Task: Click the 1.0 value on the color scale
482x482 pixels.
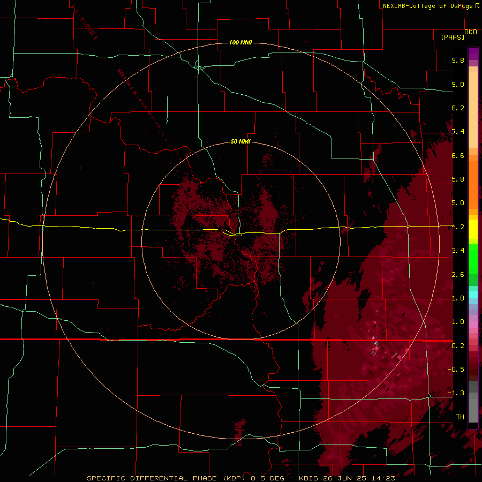Action: (458, 322)
